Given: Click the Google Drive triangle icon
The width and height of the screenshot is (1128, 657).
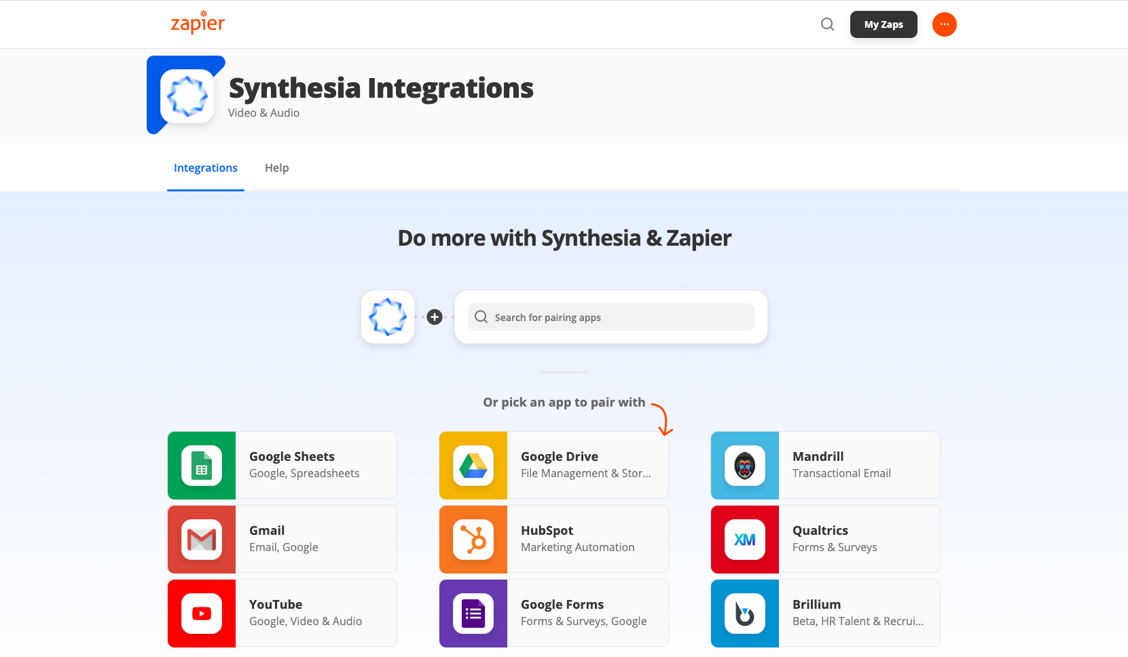Looking at the screenshot, I should (x=473, y=466).
